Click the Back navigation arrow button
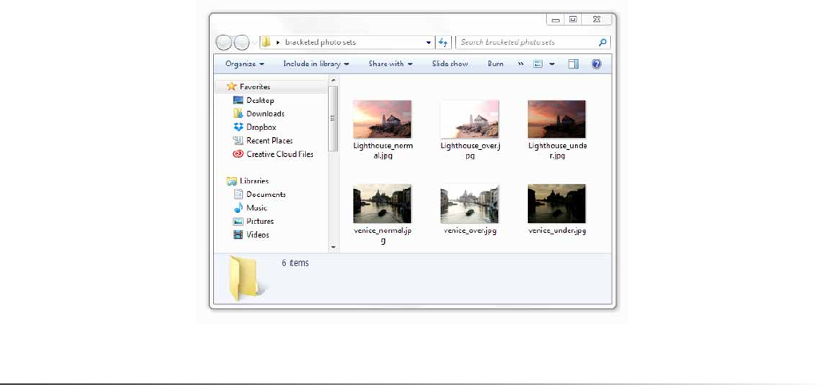Viewport: 824px width, 385px height. 224,42
